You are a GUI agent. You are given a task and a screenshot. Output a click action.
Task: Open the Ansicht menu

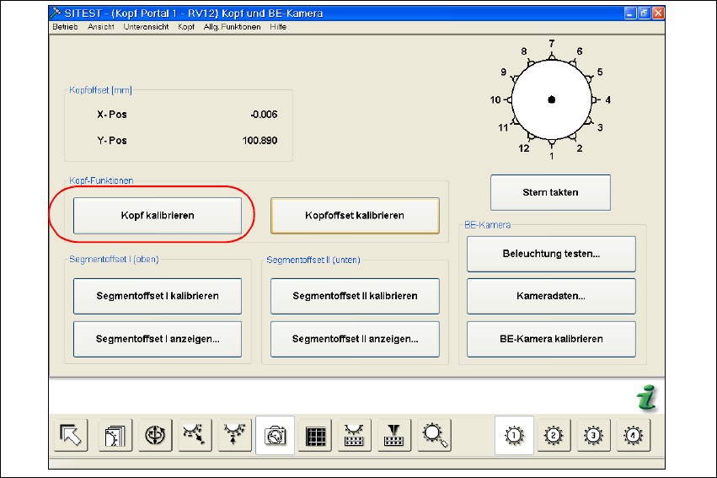click(100, 27)
